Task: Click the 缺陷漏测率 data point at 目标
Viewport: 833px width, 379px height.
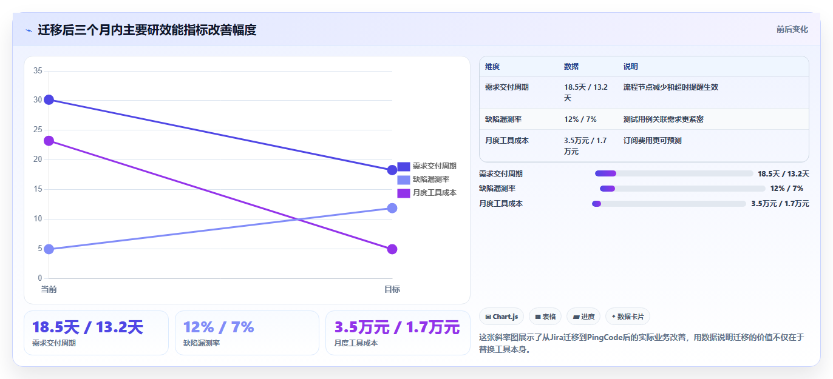Action: pos(392,208)
